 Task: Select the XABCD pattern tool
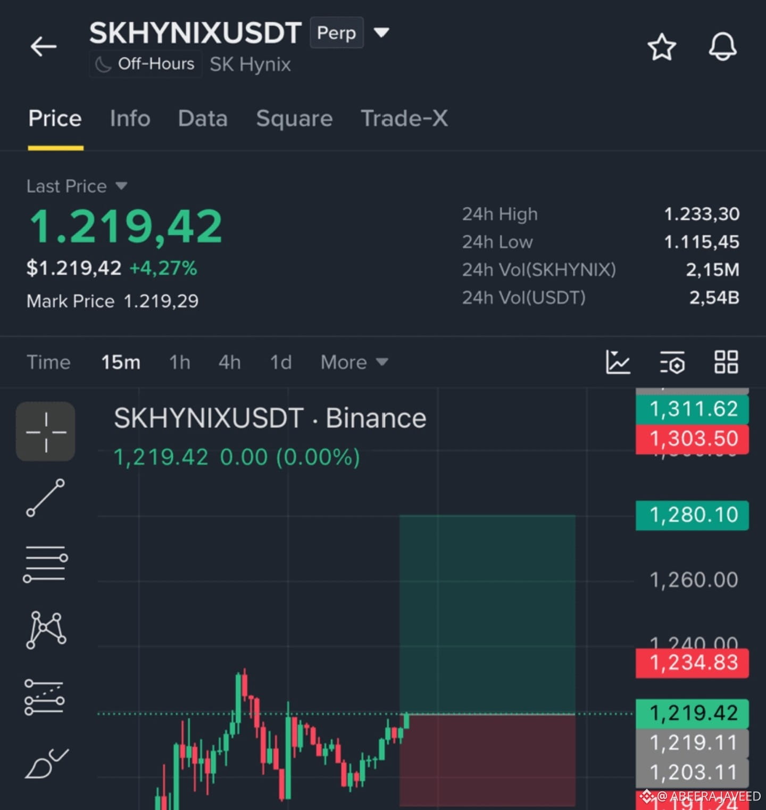[46, 630]
